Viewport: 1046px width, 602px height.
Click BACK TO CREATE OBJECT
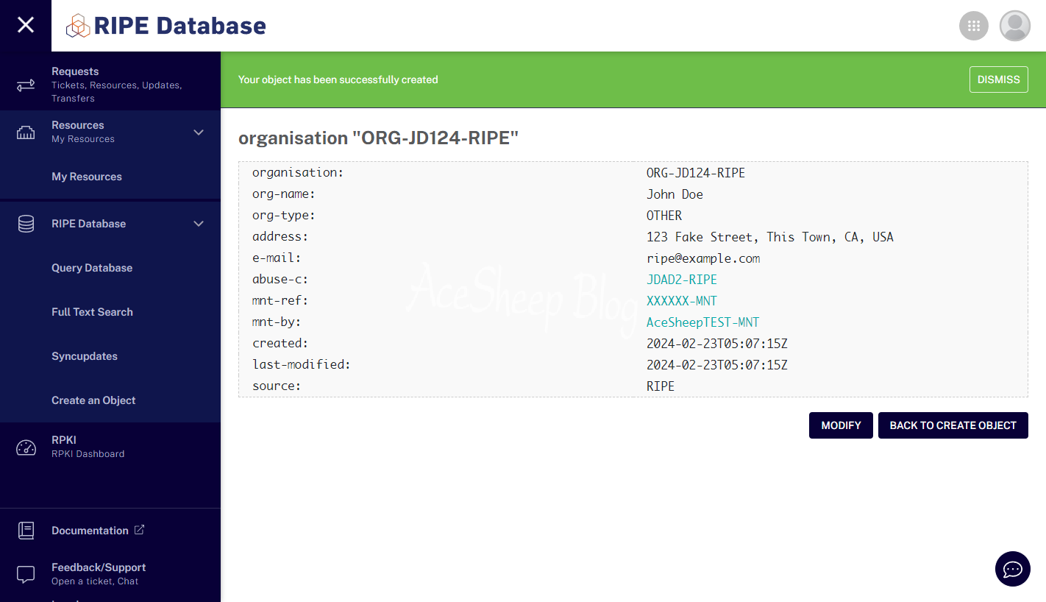click(953, 425)
